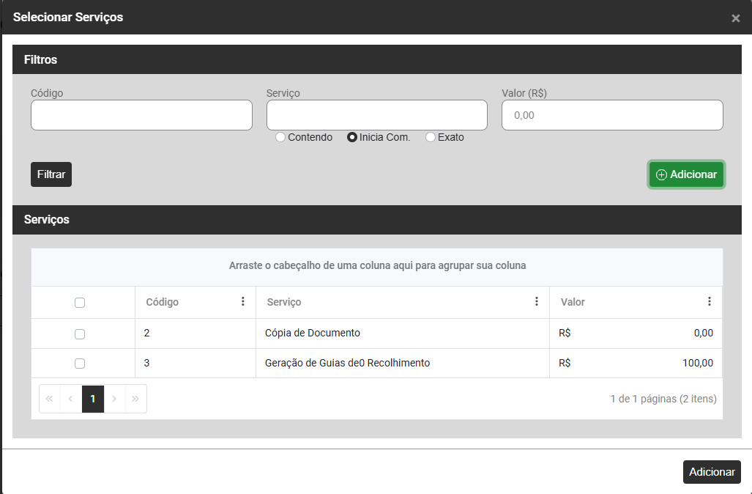This screenshot has width=752, height=494.
Task: Select page 1 in the pager
Action: point(93,399)
